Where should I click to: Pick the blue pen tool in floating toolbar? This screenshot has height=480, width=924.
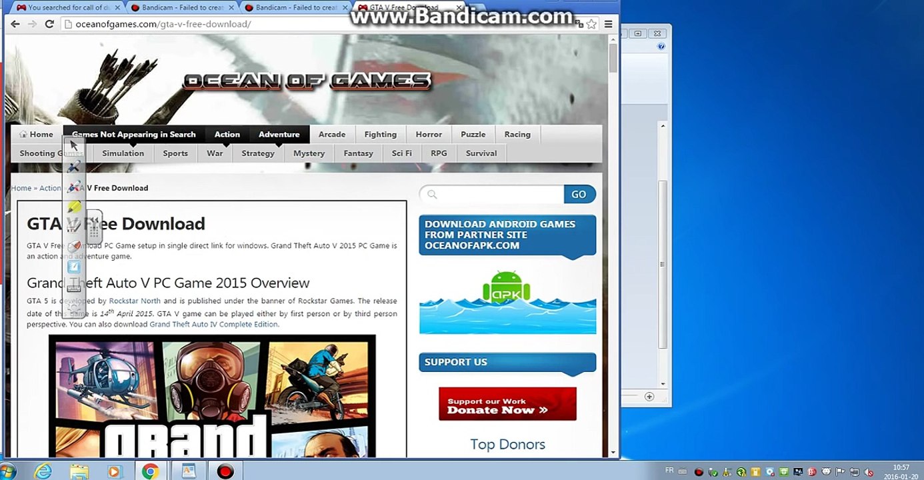(74, 167)
